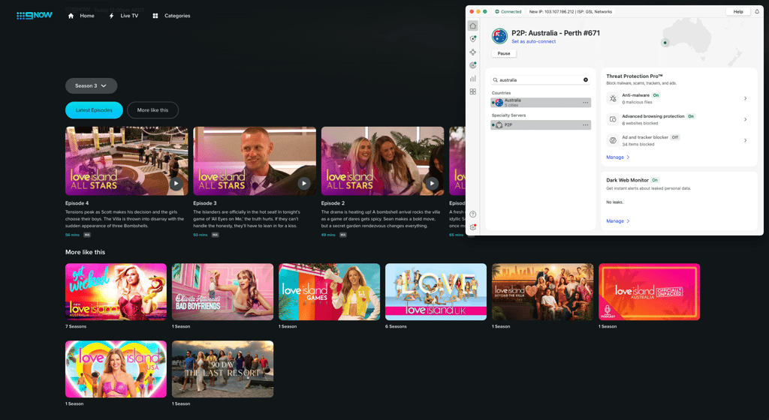Image resolution: width=769 pixels, height=420 pixels.
Task: Click the Categories grid icon
Action: click(155, 16)
